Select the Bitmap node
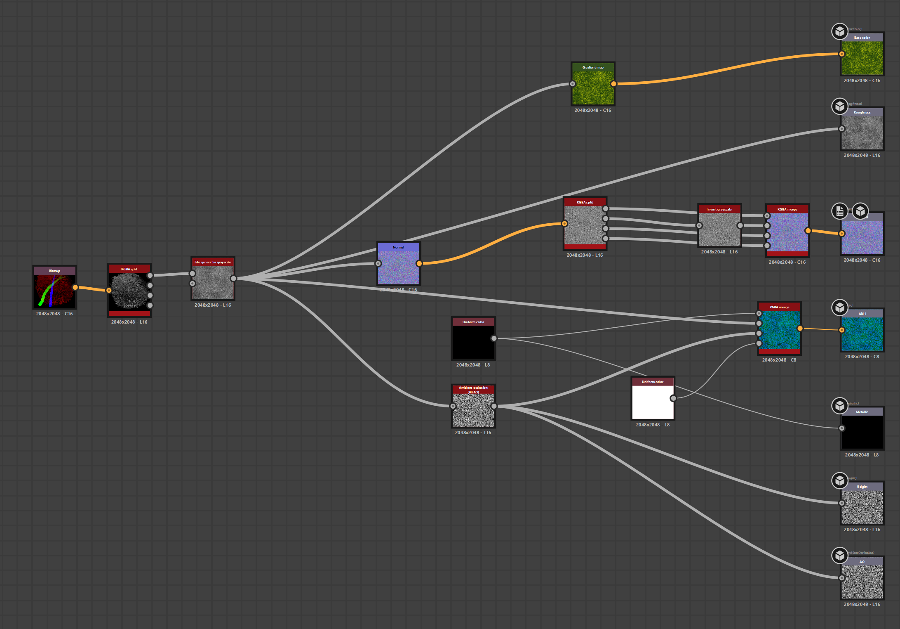Screen dimensions: 900x629 point(55,287)
